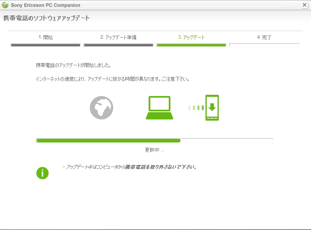Click the green info circle icon
The height and width of the screenshot is (230, 311).
tap(42, 173)
